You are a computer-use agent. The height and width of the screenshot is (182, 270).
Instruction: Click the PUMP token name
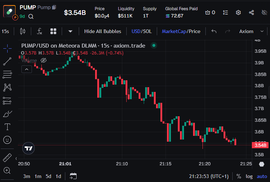pos(28,7)
